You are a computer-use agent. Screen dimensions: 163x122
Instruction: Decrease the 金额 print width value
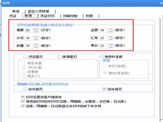click(111, 32)
